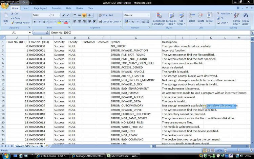This screenshot has height=159, width=254.
Task: Toggle Italic formatting
Action: (x=39, y=22)
